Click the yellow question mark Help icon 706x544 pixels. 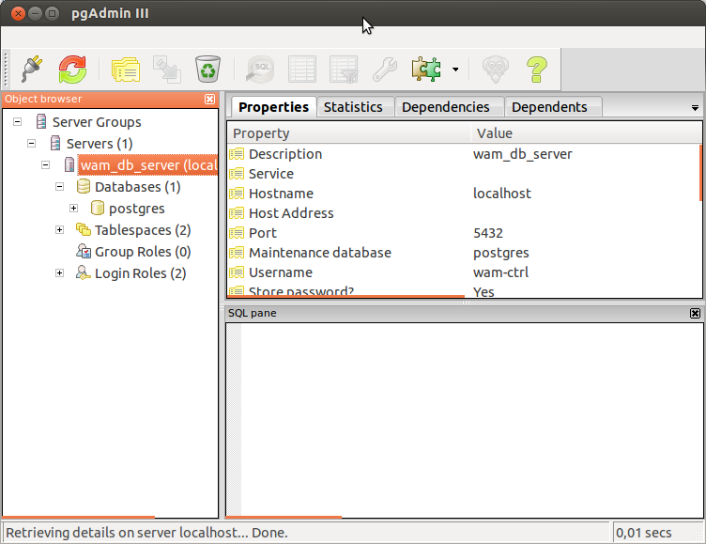pos(536,69)
